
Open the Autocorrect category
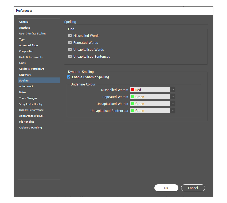[x=39, y=87]
